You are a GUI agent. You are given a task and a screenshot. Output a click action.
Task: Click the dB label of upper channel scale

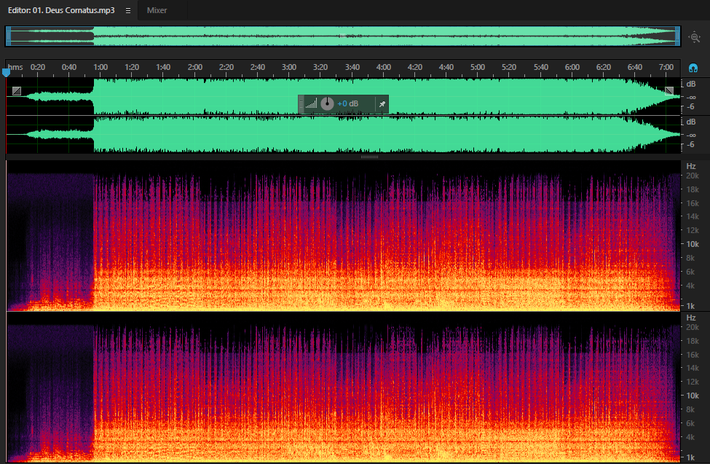point(691,84)
